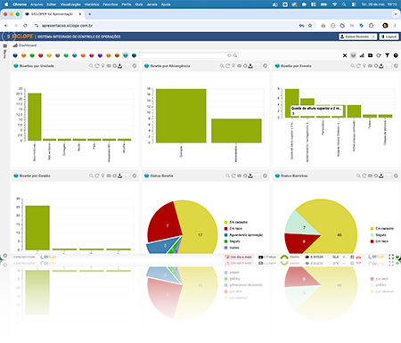Expand bottom bar with left circle arrow
Image resolution: width=401 pixels, height=343 pixels.
[x=5, y=256]
